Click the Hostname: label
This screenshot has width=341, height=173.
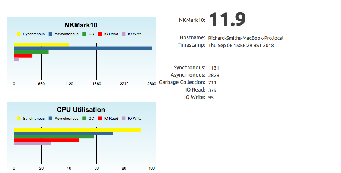pyautogui.click(x=192, y=37)
